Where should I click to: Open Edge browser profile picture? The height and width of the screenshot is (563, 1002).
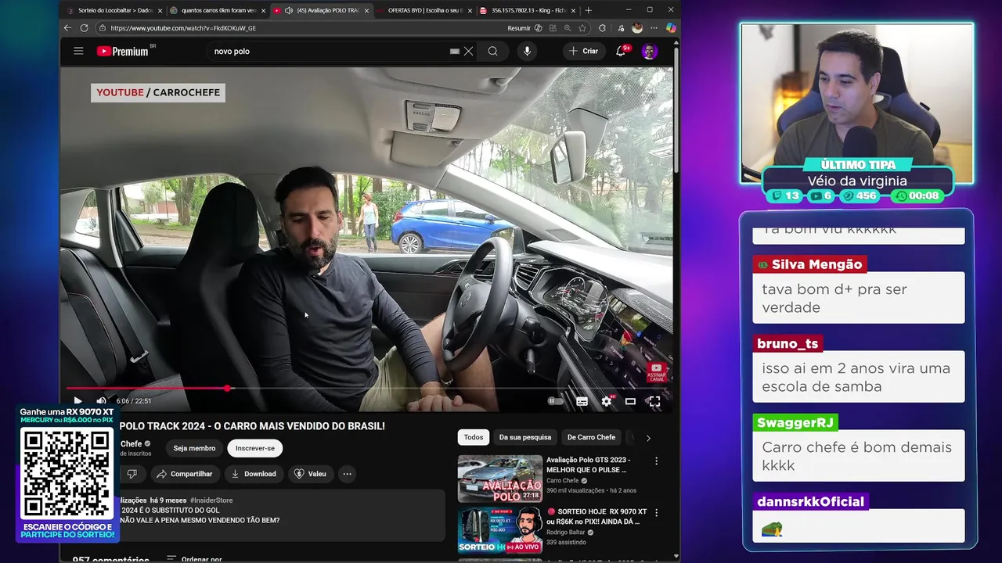pos(637,28)
